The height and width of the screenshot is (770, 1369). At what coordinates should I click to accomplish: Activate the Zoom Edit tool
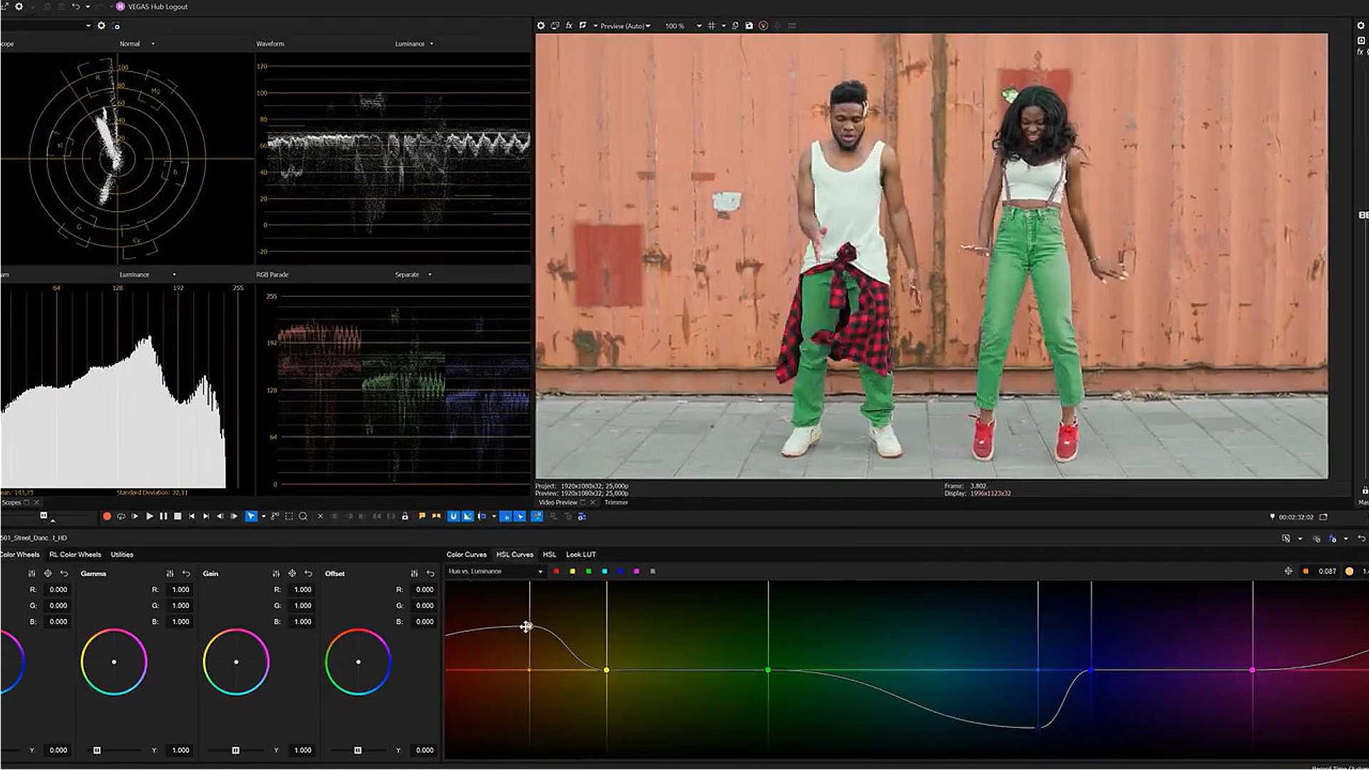pyautogui.click(x=303, y=516)
